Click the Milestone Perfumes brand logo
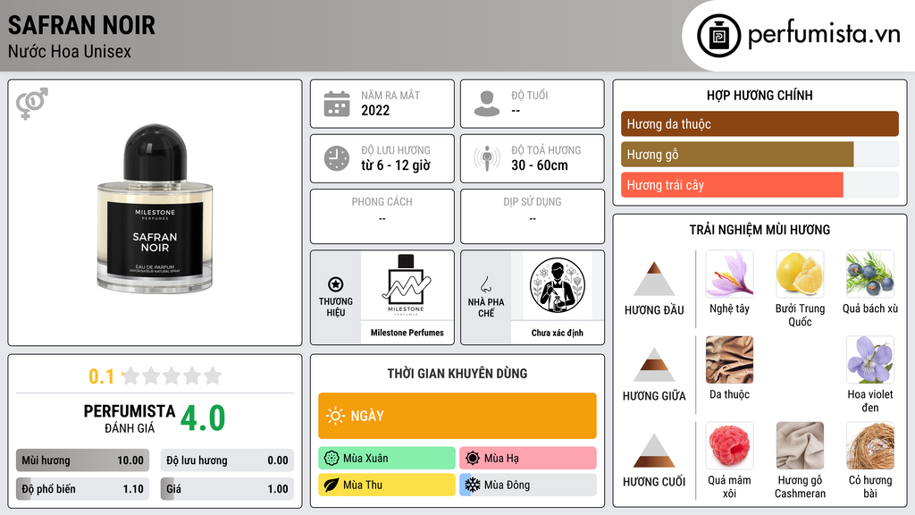Image resolution: width=915 pixels, height=515 pixels. (407, 285)
